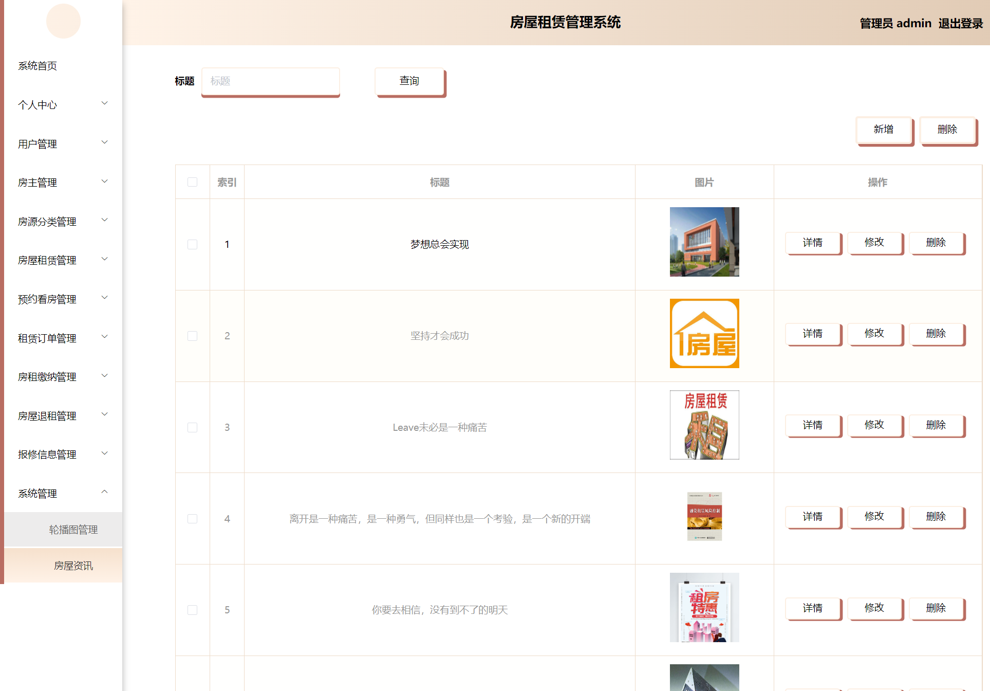Click 修改 for row 3 Leave entry

coord(874,425)
